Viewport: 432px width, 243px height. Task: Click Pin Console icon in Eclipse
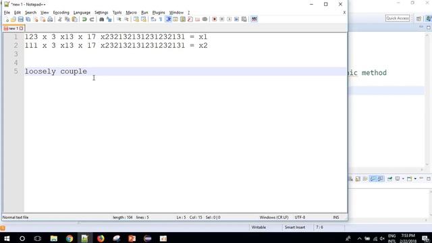tap(389, 179)
